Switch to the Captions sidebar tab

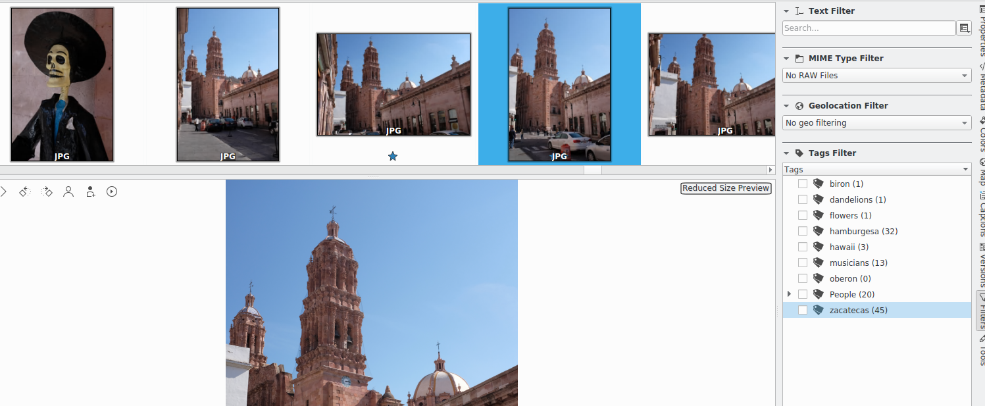[x=980, y=218]
